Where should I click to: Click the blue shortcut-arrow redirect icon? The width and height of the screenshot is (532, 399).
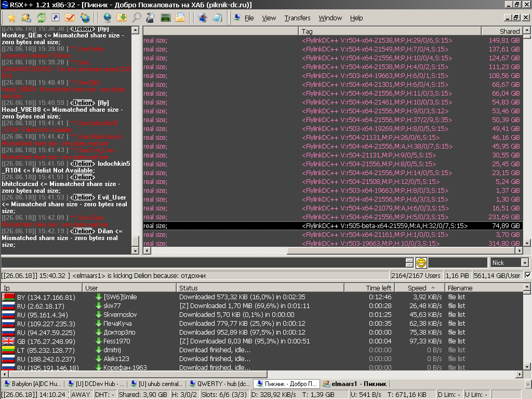[x=55, y=18]
